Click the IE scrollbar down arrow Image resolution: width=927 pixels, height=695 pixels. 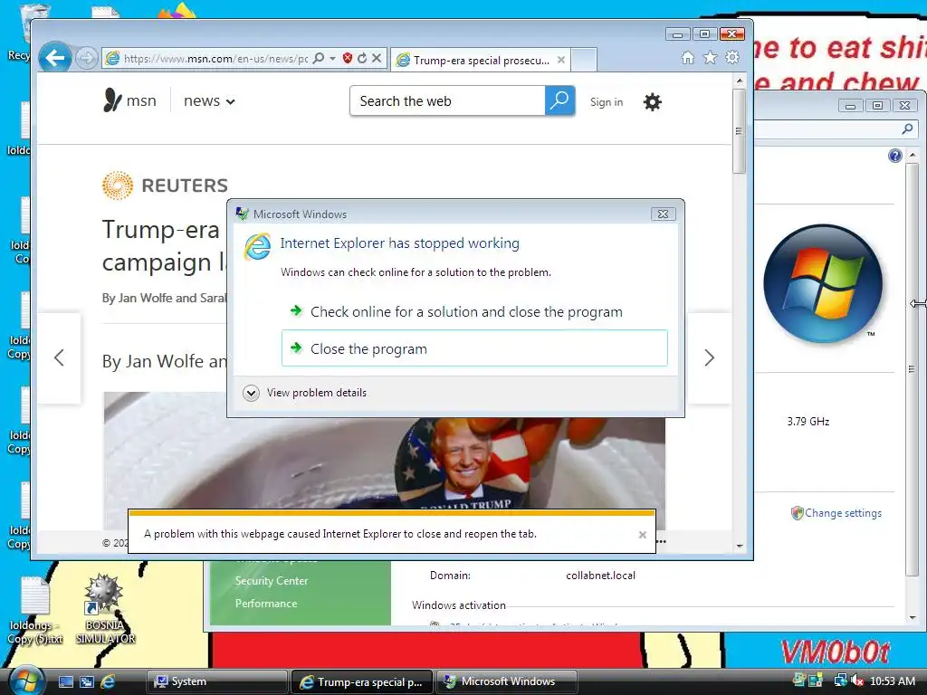739,546
